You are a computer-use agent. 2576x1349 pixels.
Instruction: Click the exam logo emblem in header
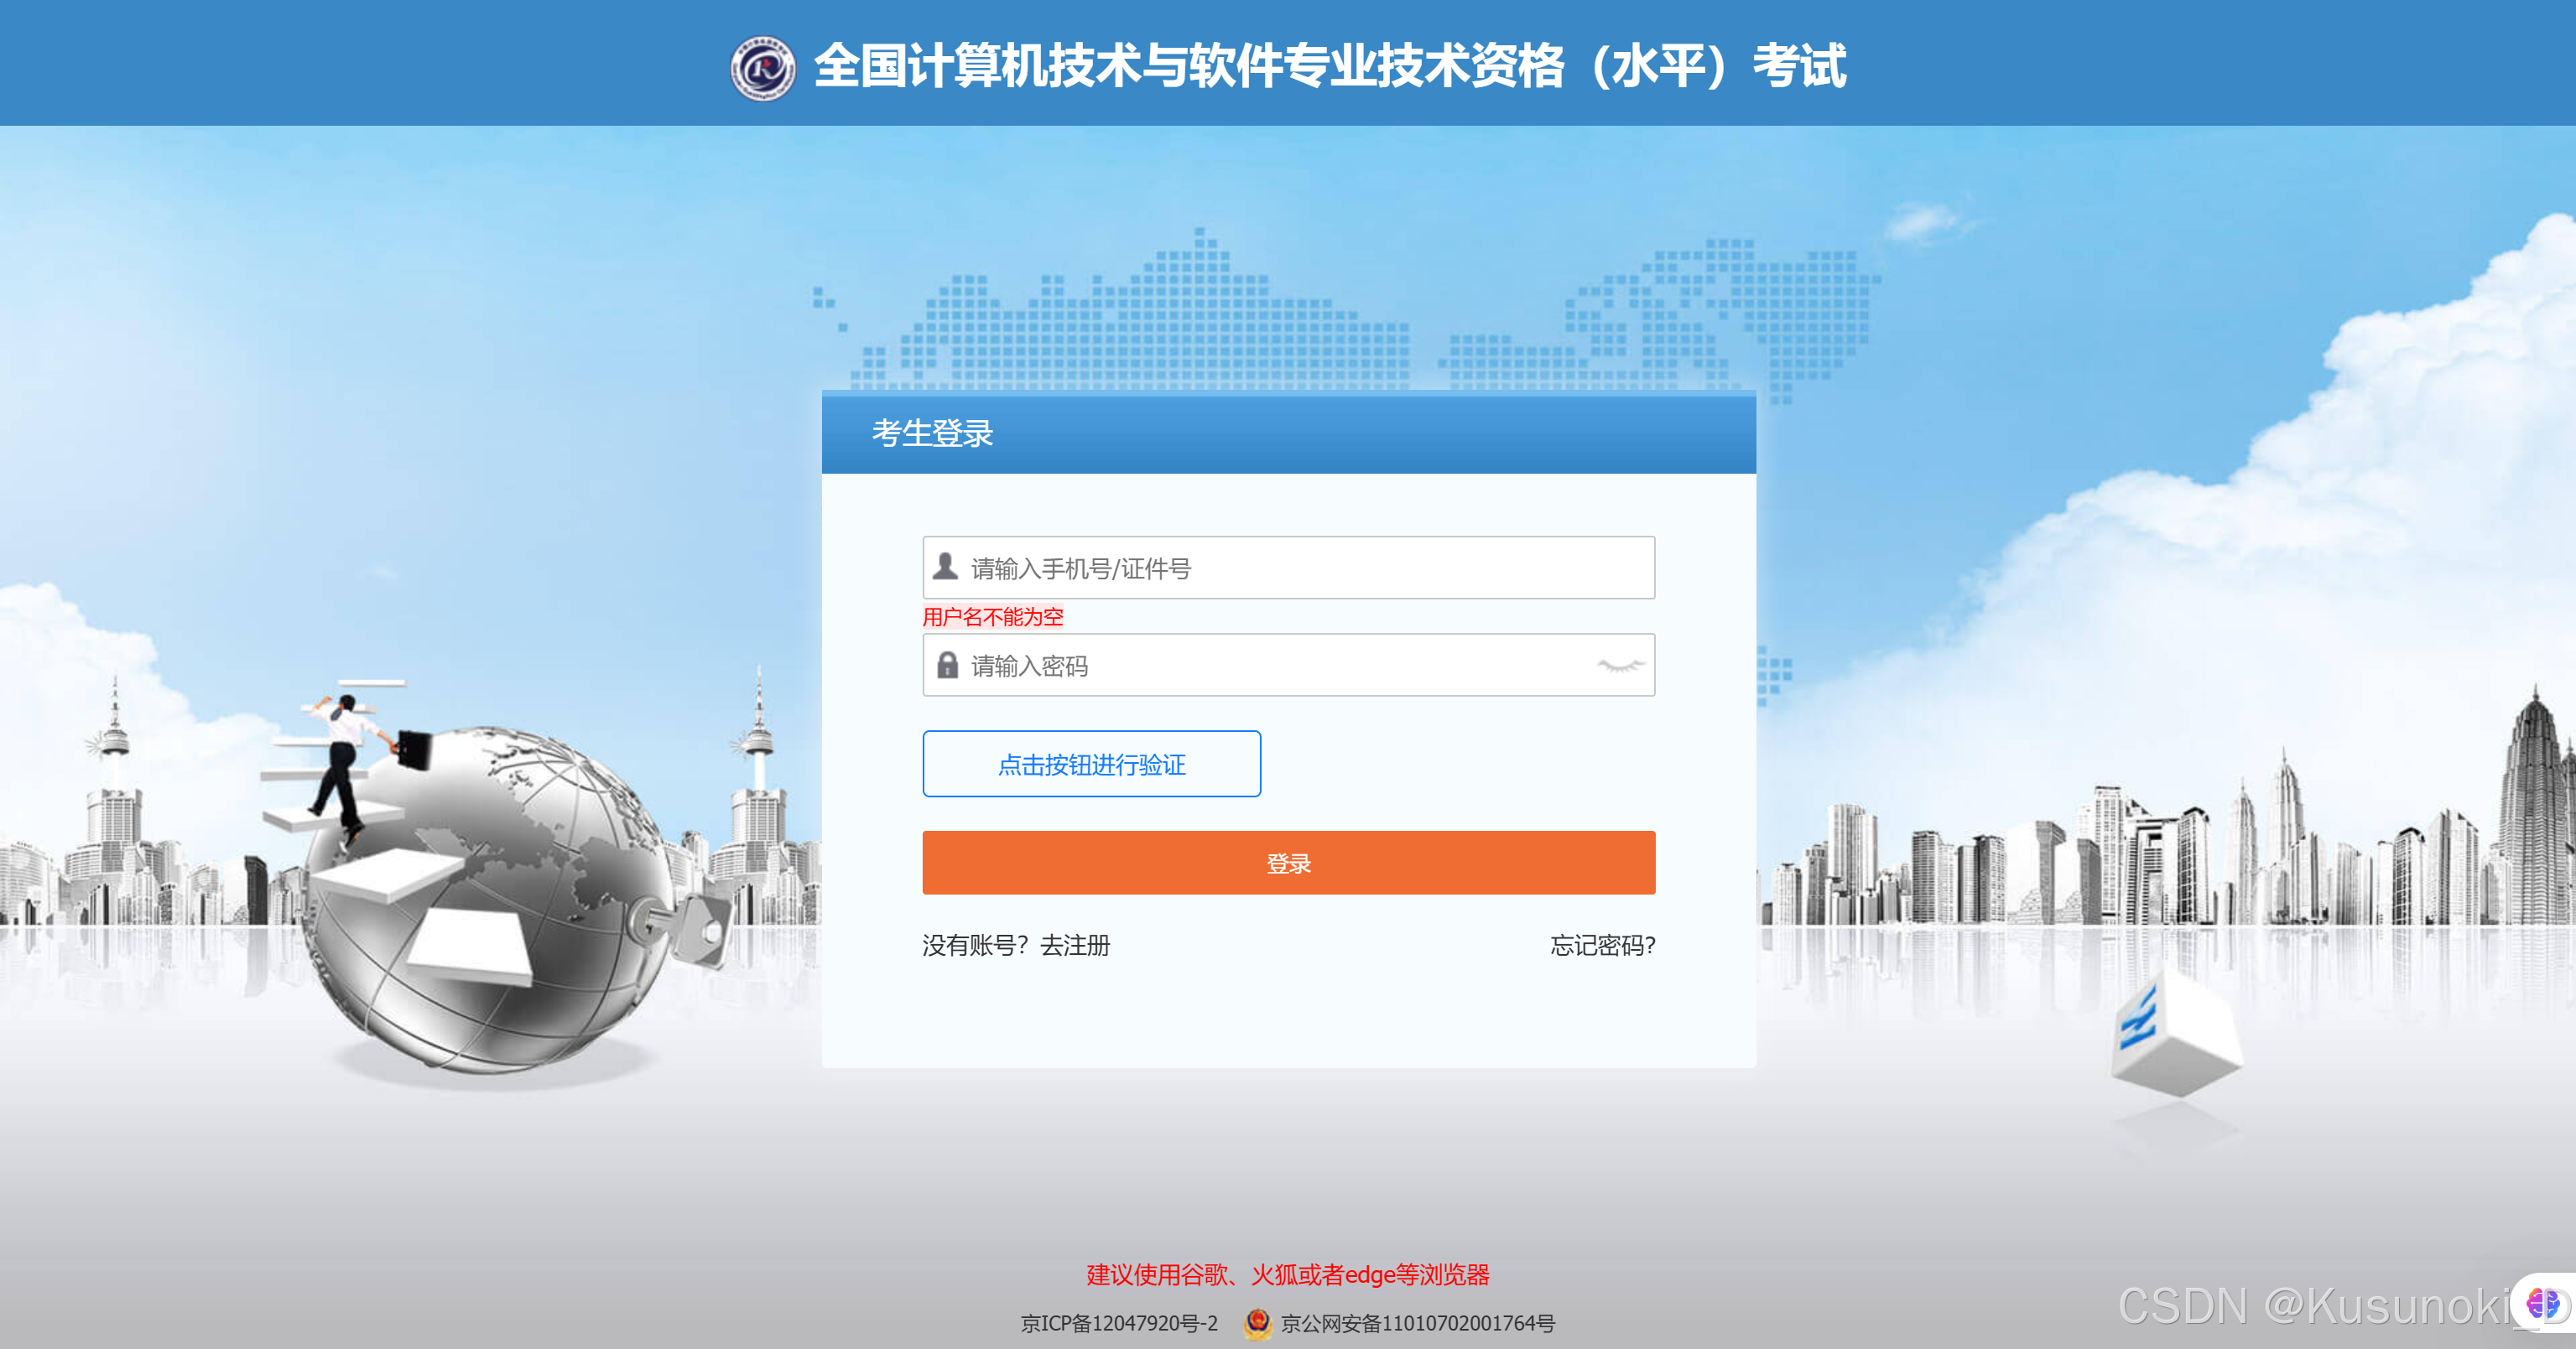pyautogui.click(x=763, y=68)
